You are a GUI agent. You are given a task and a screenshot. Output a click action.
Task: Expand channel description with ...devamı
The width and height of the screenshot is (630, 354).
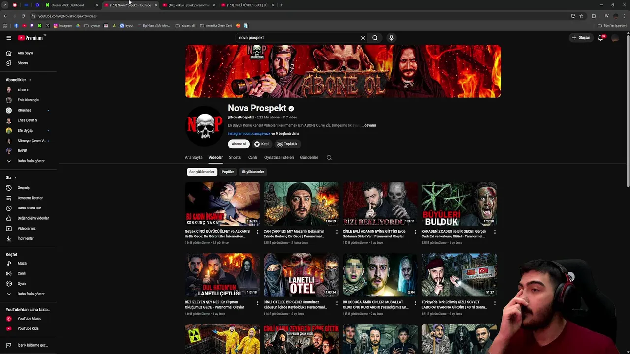[x=369, y=125]
